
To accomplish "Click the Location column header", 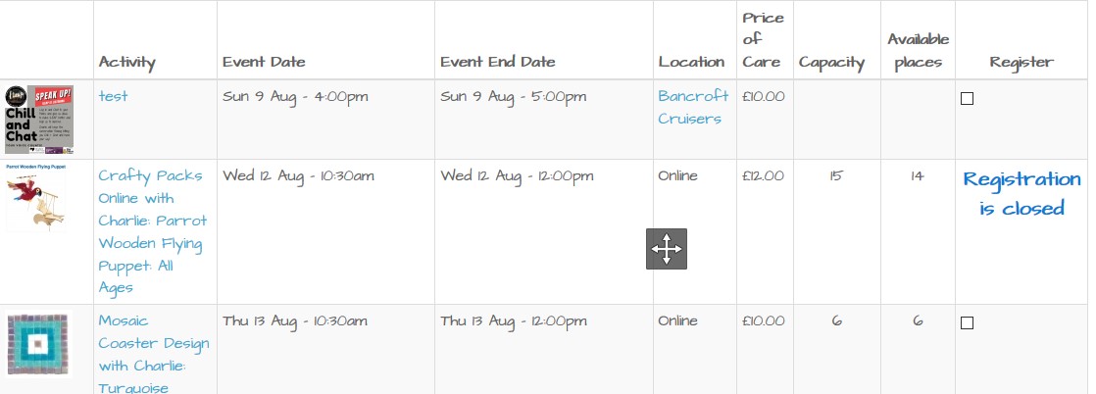I will [x=691, y=62].
